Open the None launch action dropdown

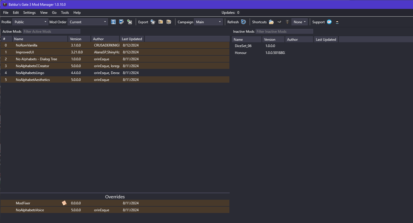300,22
